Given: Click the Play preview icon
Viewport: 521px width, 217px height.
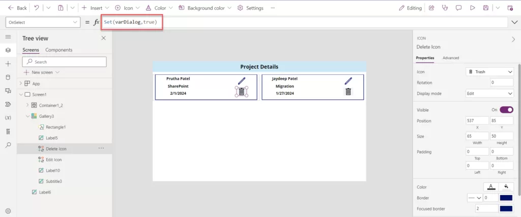Looking at the screenshot, I should point(472,8).
